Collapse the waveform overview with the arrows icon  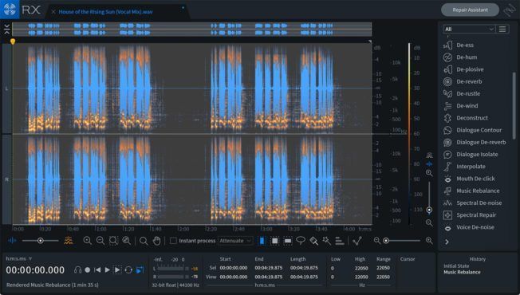point(7,29)
